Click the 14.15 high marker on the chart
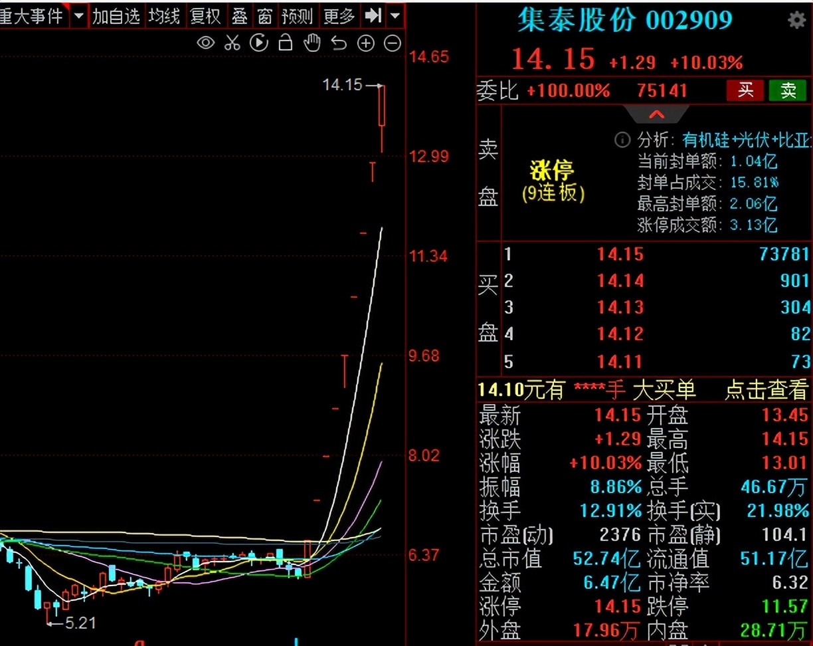This screenshot has height=646, width=813. click(343, 85)
